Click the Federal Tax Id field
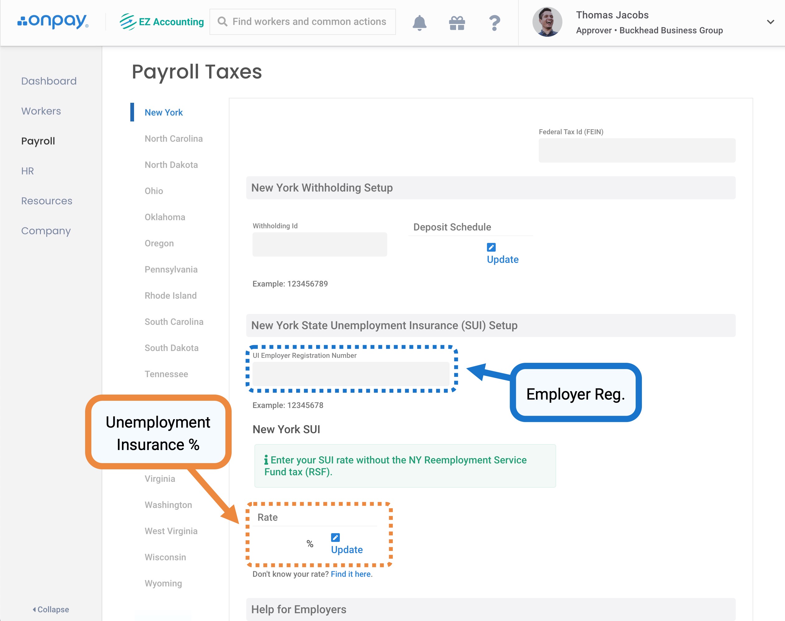Image resolution: width=785 pixels, height=621 pixels. [637, 150]
